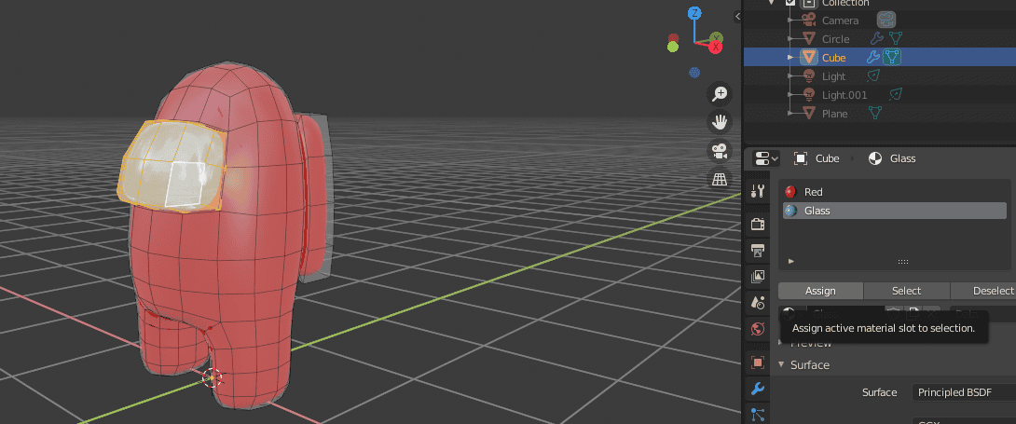Viewport: 1016px width, 424px height.
Task: Click the Deselect material button
Action: (983, 291)
